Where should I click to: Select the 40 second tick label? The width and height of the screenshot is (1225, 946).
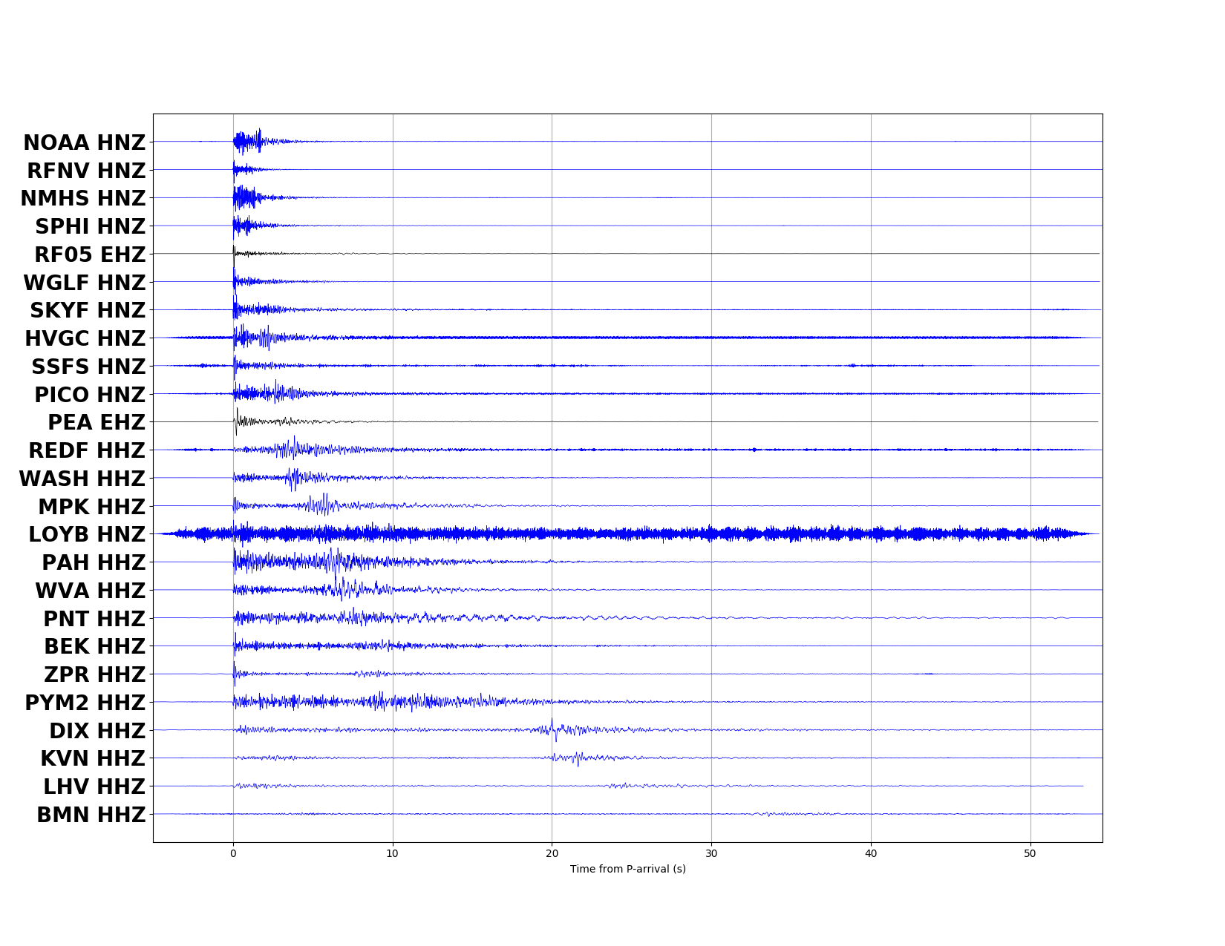coord(871,853)
